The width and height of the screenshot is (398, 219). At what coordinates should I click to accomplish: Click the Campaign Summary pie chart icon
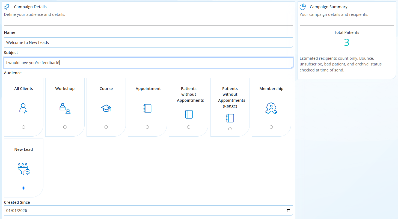point(303,7)
